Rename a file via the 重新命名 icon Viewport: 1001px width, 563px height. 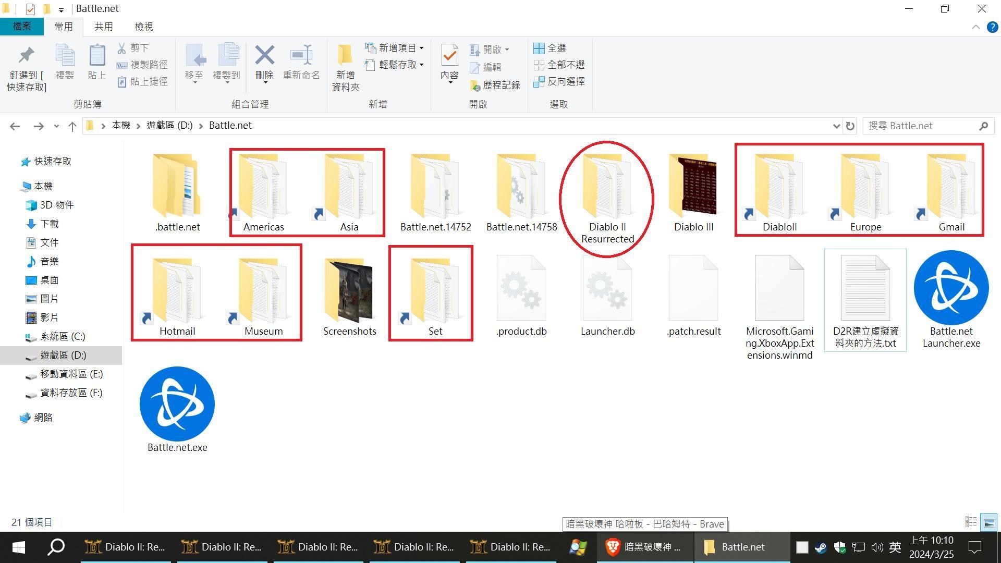tap(301, 64)
